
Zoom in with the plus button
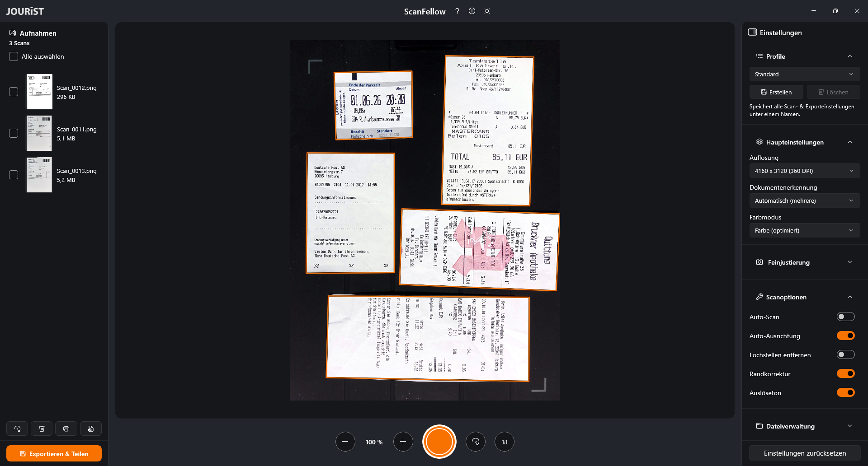point(403,442)
